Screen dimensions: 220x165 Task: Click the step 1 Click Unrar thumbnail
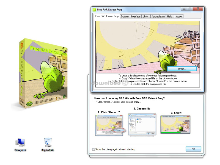pos(109,125)
